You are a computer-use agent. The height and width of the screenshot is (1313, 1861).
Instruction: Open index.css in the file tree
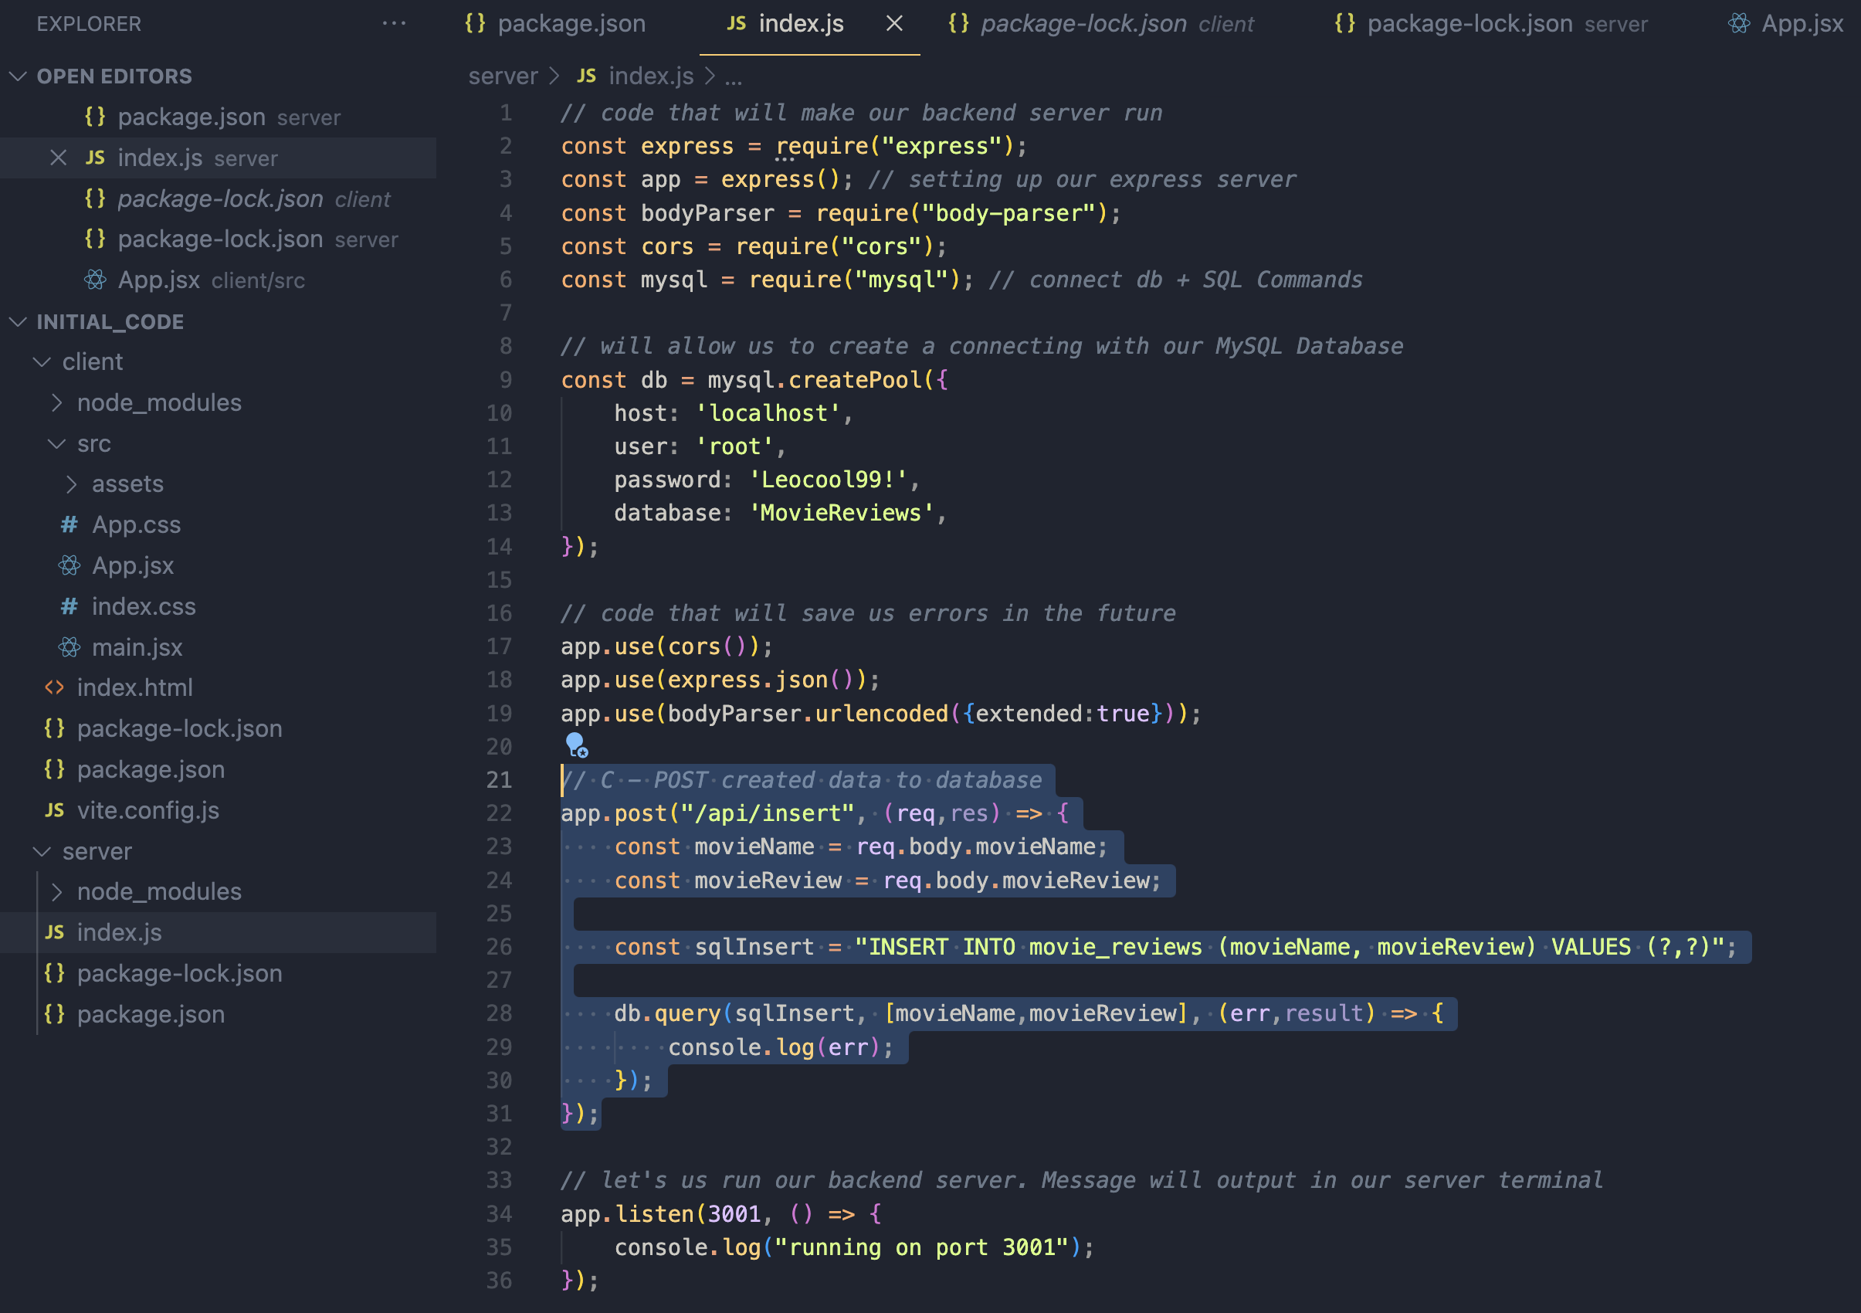tap(144, 606)
